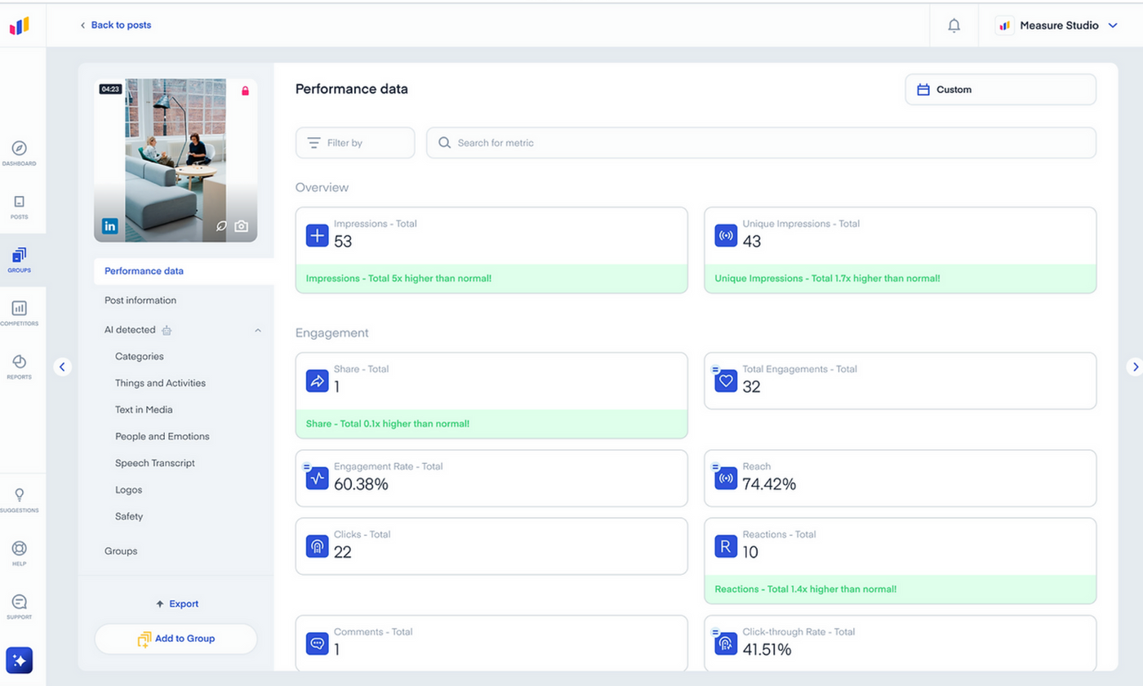Click the Clicks - Total fingerprint icon
The width and height of the screenshot is (1143, 686).
(318, 546)
